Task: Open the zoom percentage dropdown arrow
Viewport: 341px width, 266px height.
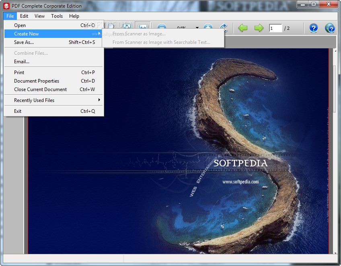Action: (x=197, y=27)
